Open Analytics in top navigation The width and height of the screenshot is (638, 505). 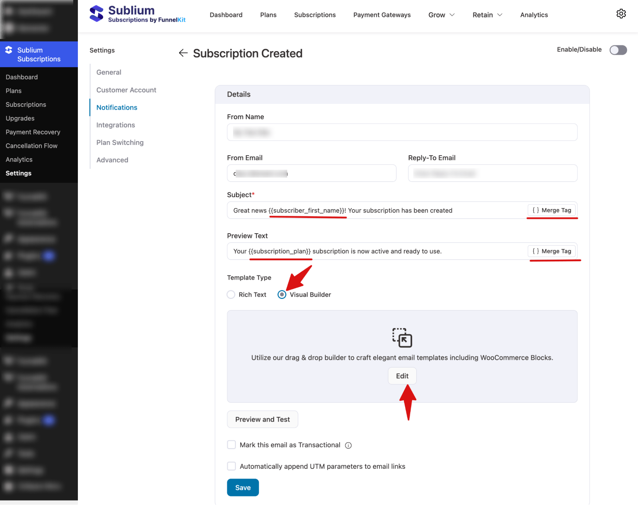coord(534,15)
